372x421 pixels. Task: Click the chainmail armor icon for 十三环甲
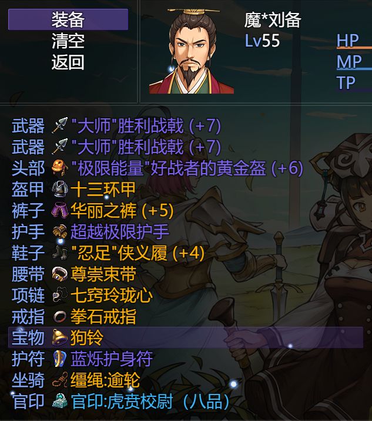click(x=59, y=189)
